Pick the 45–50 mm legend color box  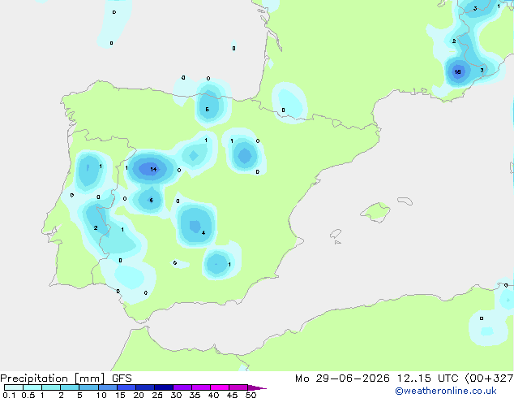coord(238,387)
